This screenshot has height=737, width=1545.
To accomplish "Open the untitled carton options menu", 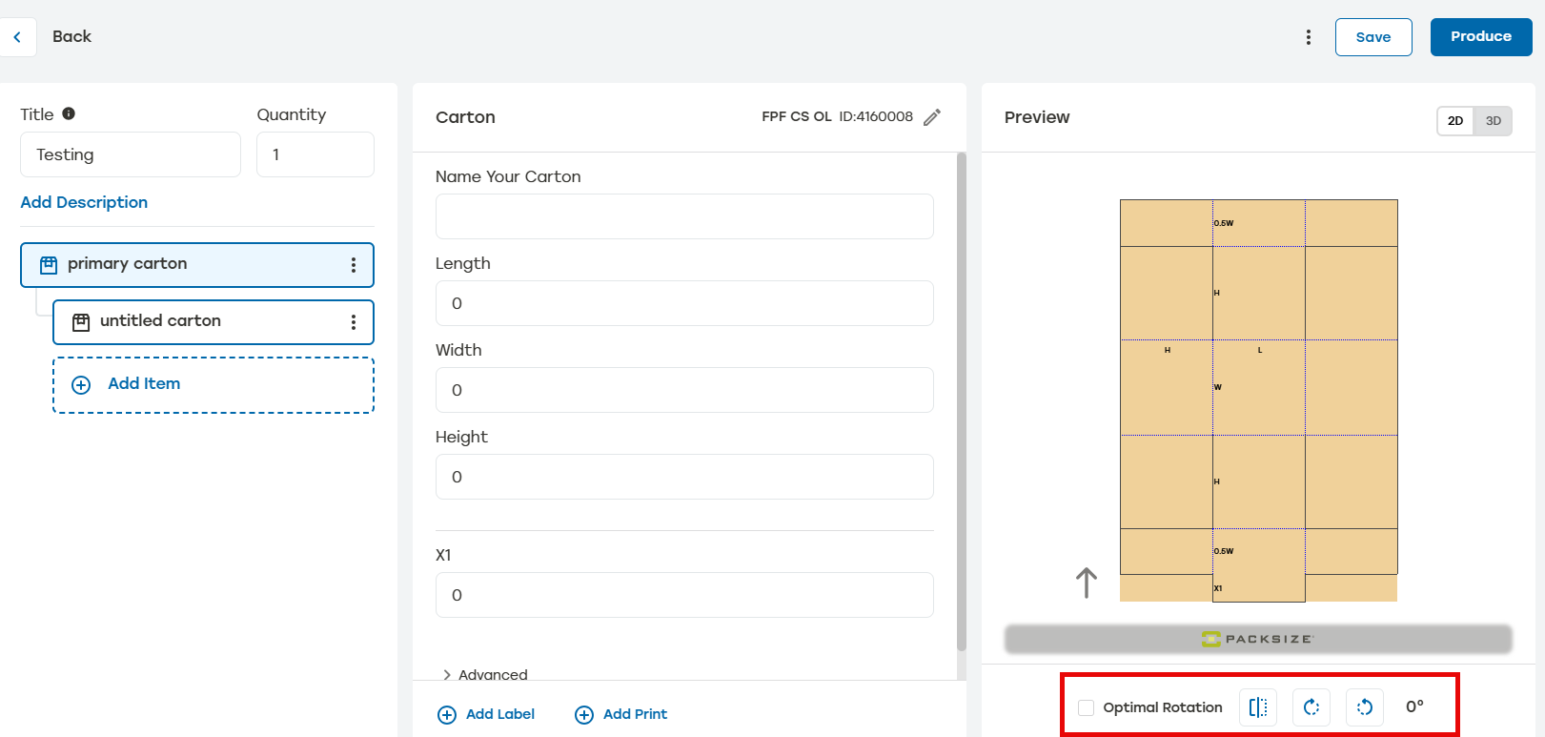I will 354,322.
